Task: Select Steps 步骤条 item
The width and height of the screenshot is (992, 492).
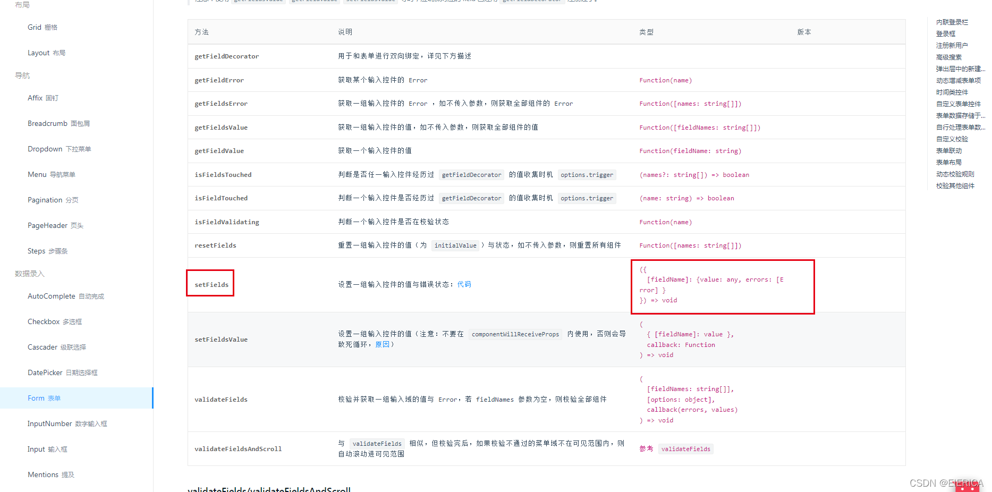Action: 48,251
